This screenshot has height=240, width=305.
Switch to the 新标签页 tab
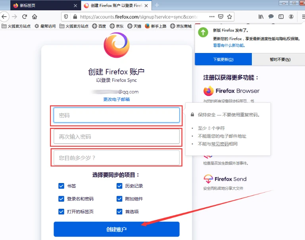46,6
